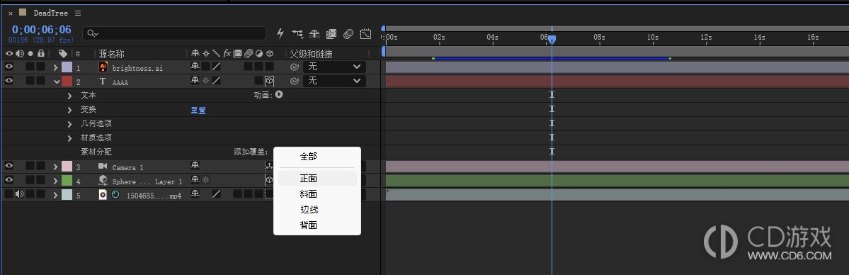Open the Graph Editor

point(365,33)
